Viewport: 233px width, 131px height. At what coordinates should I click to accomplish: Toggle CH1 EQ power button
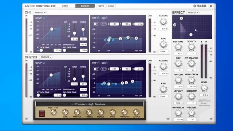pyautogui.click(x=106, y=18)
